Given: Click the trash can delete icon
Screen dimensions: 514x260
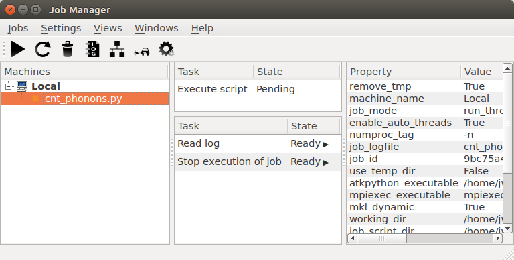Looking at the screenshot, I should pyautogui.click(x=68, y=49).
